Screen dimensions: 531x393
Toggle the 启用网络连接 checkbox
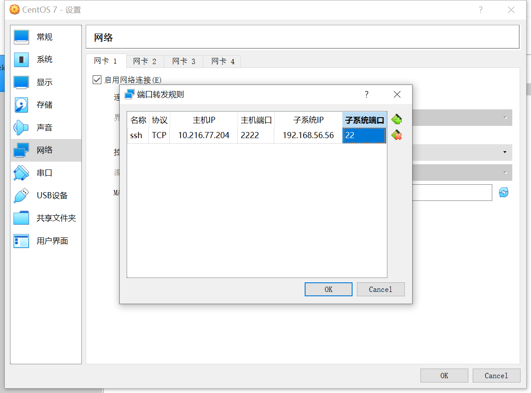pos(97,80)
